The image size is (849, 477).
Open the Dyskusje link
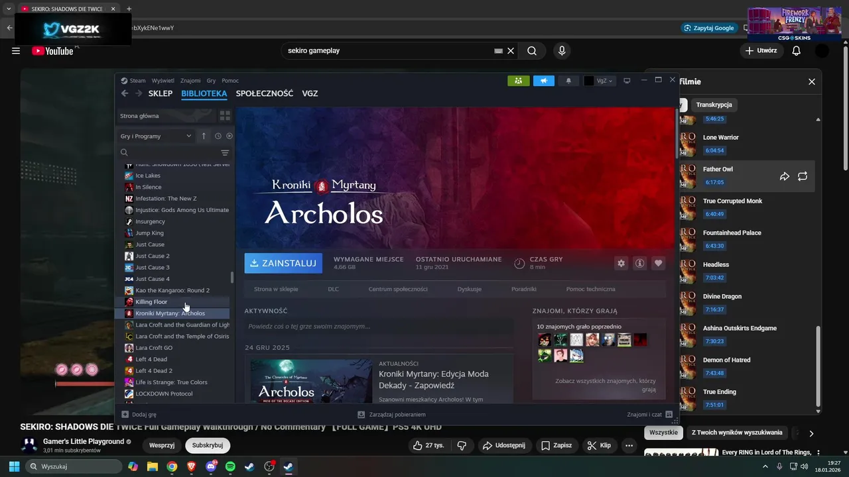tap(470, 289)
